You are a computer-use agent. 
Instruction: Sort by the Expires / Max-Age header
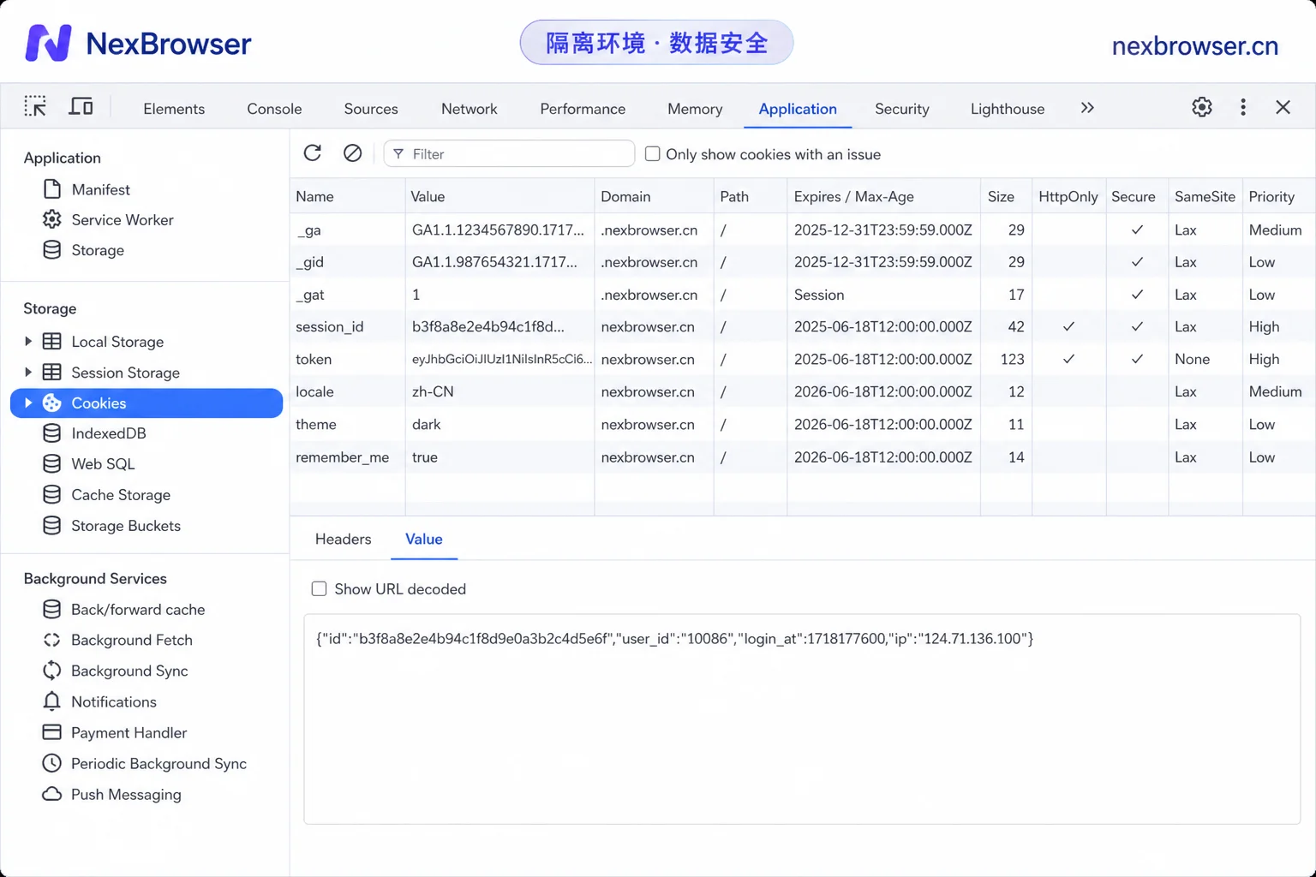(x=883, y=196)
